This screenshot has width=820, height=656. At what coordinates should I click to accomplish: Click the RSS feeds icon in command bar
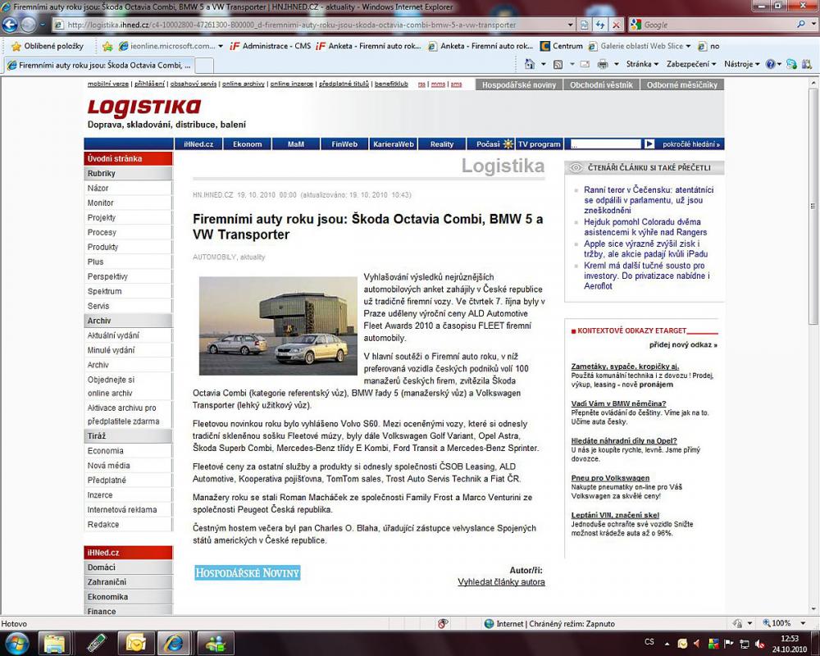coord(558,64)
